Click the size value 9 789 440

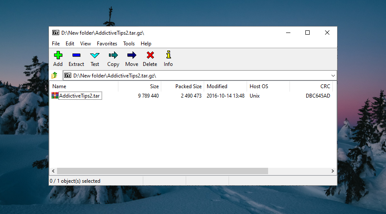tap(148, 96)
